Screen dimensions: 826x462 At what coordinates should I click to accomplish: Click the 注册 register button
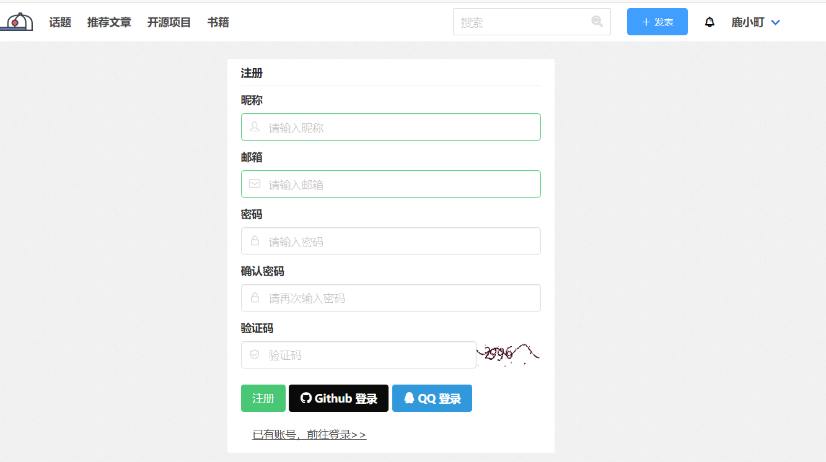263,398
